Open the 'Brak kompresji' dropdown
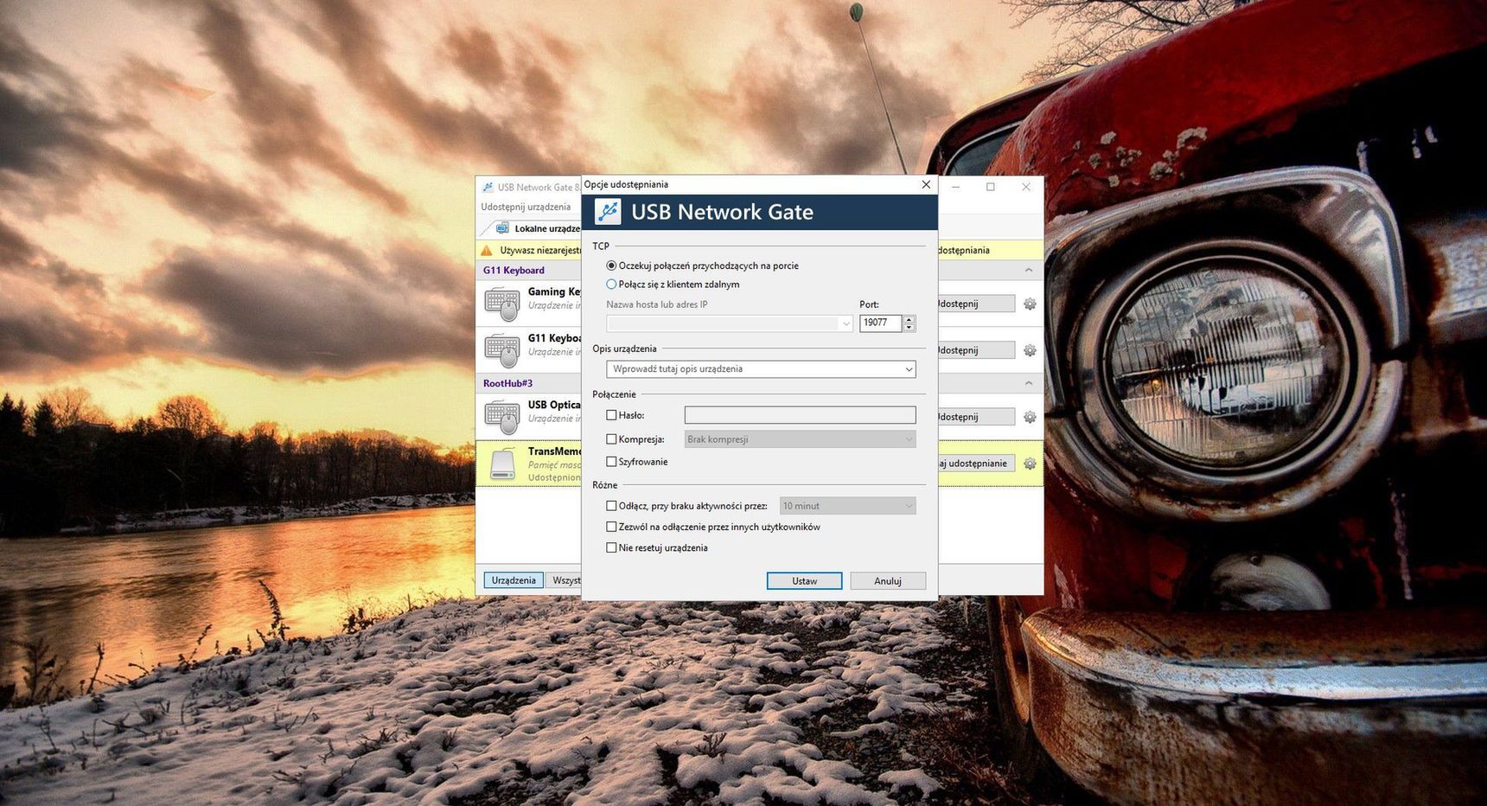This screenshot has height=806, width=1487. (800, 439)
